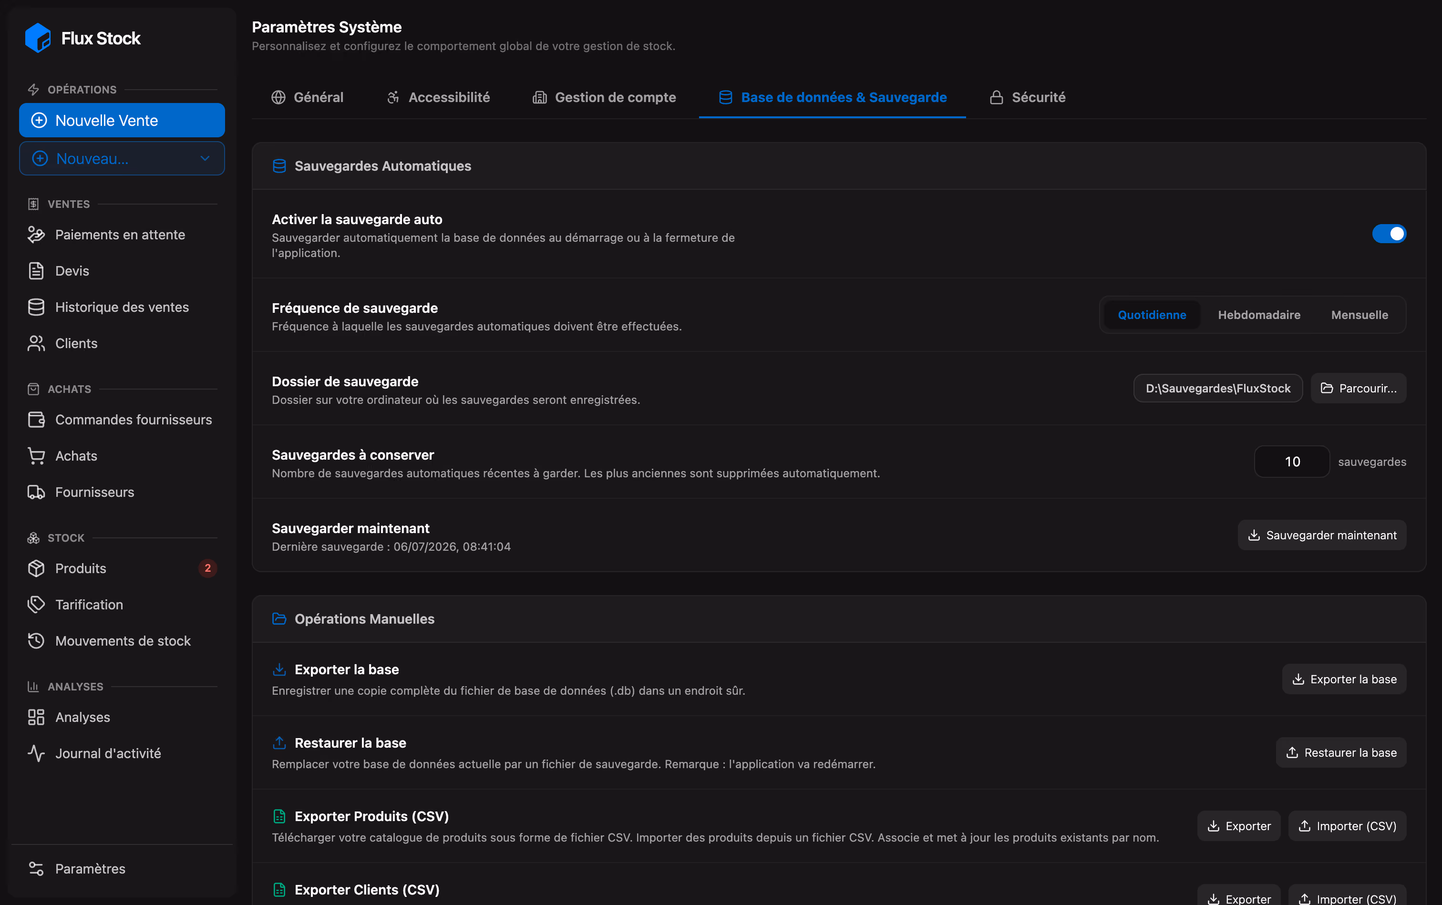The width and height of the screenshot is (1442, 905).
Task: Click Parcourir... to choose backup folder
Action: click(x=1358, y=389)
